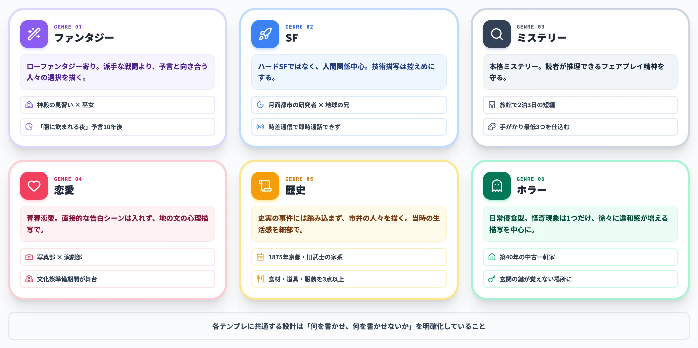Click the temple icon beside 神殿の見習い
This screenshot has width=698, height=348.
pyautogui.click(x=29, y=105)
